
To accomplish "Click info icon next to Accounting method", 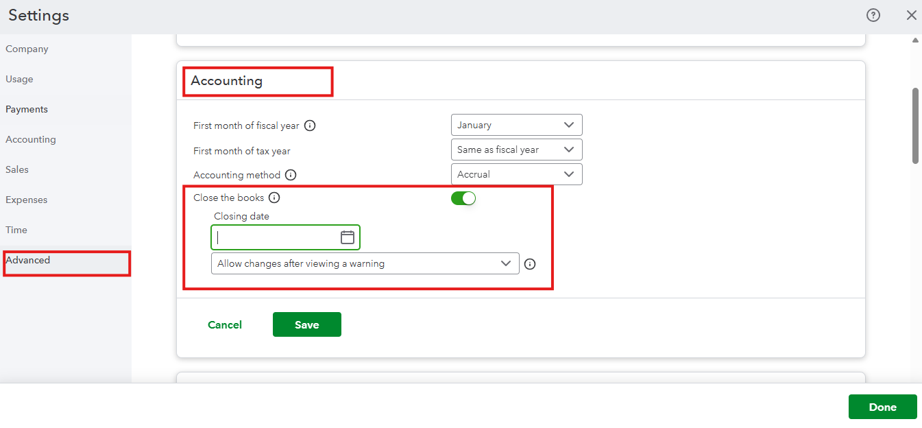I will 291,175.
